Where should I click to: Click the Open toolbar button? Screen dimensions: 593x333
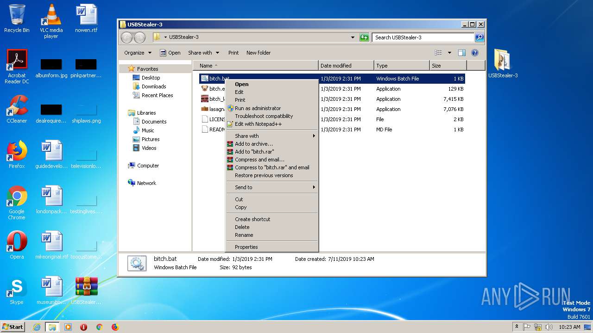click(x=170, y=53)
